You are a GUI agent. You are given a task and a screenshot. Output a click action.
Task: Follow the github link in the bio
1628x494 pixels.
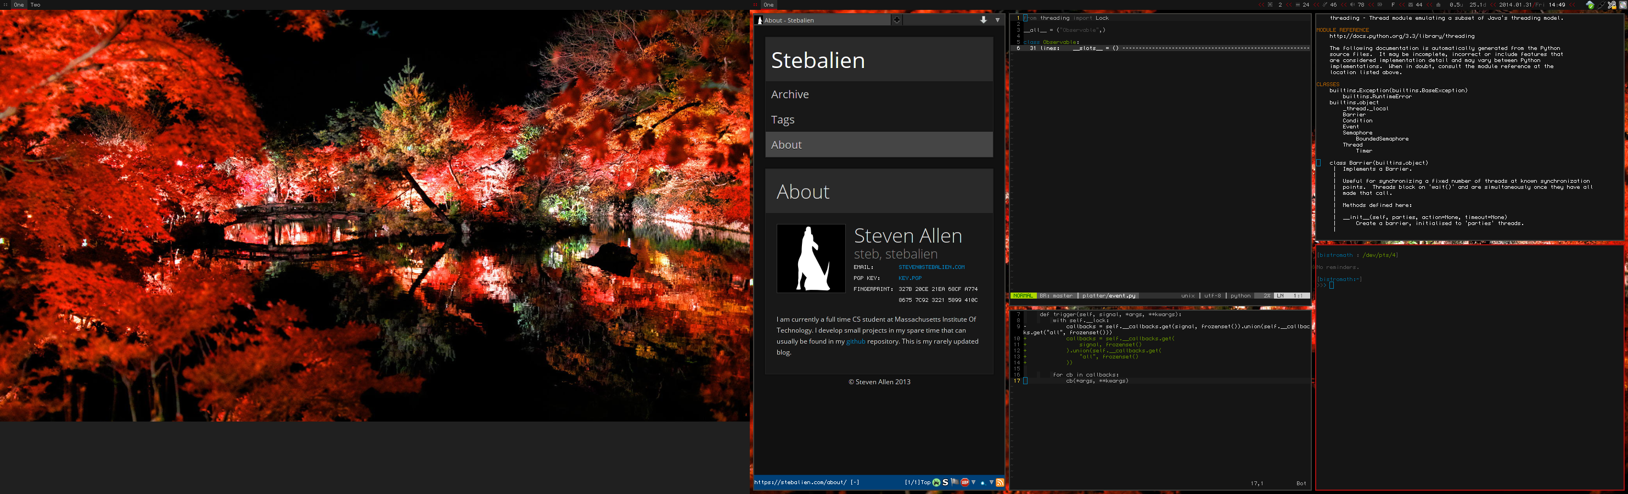(856, 341)
